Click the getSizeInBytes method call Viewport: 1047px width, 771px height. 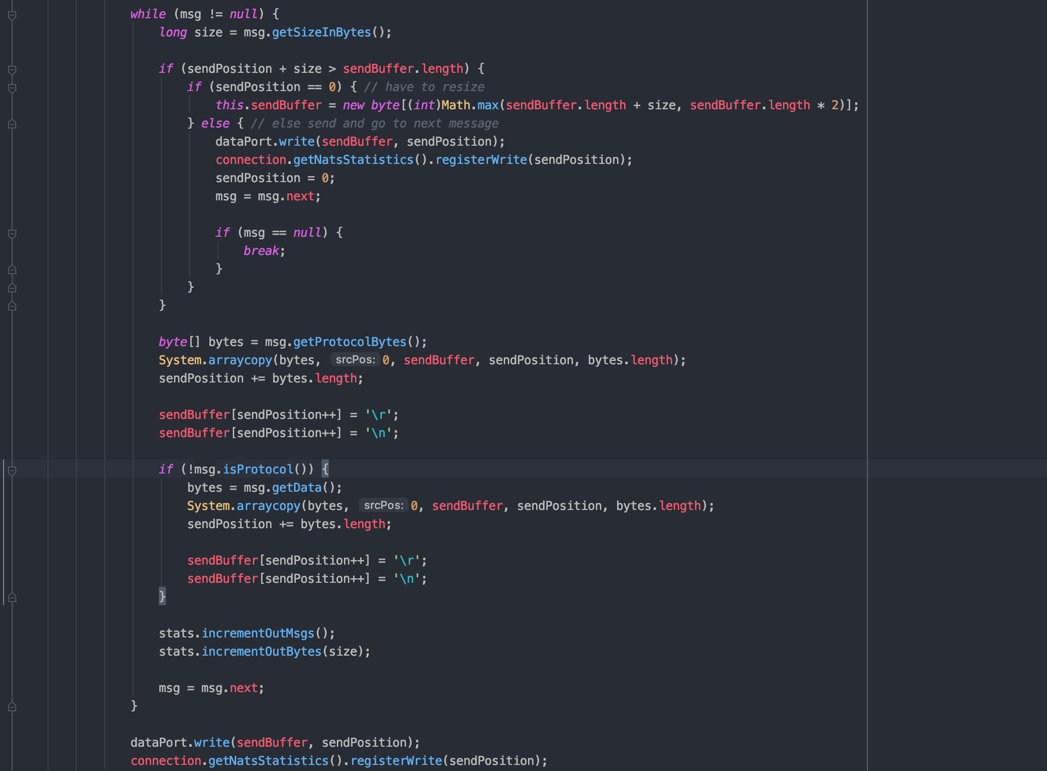tap(321, 32)
